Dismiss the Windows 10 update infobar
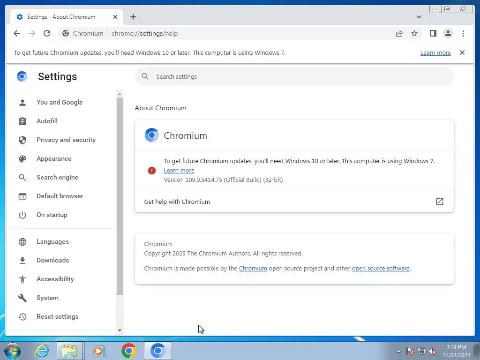The width and height of the screenshot is (480, 360). 462,52
